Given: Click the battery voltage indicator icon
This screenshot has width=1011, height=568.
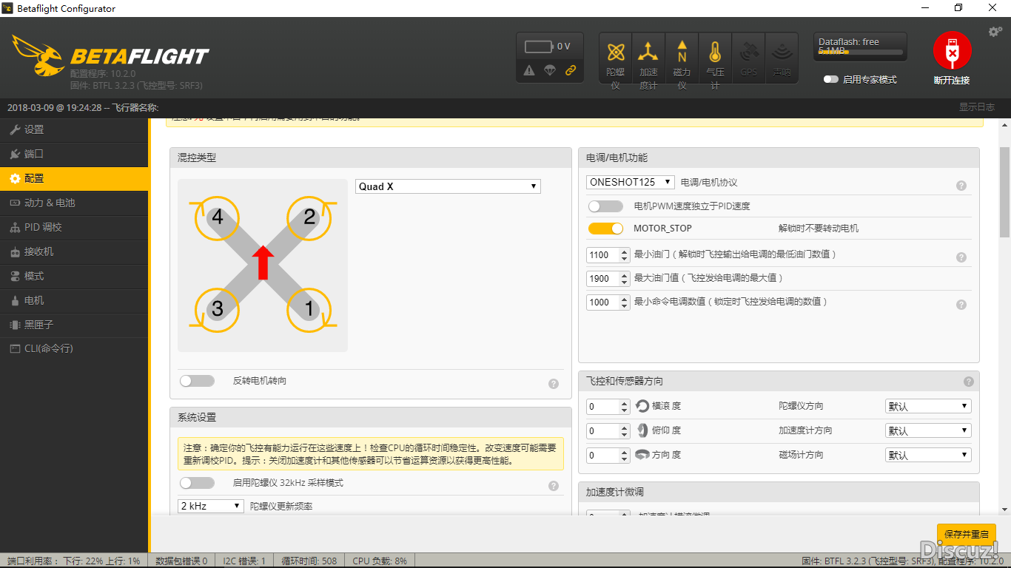Looking at the screenshot, I should click(540, 47).
